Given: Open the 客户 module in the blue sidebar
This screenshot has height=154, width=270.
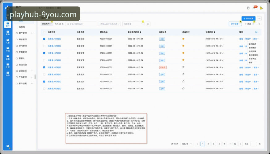Looking at the screenshot, I should pos(8,25).
